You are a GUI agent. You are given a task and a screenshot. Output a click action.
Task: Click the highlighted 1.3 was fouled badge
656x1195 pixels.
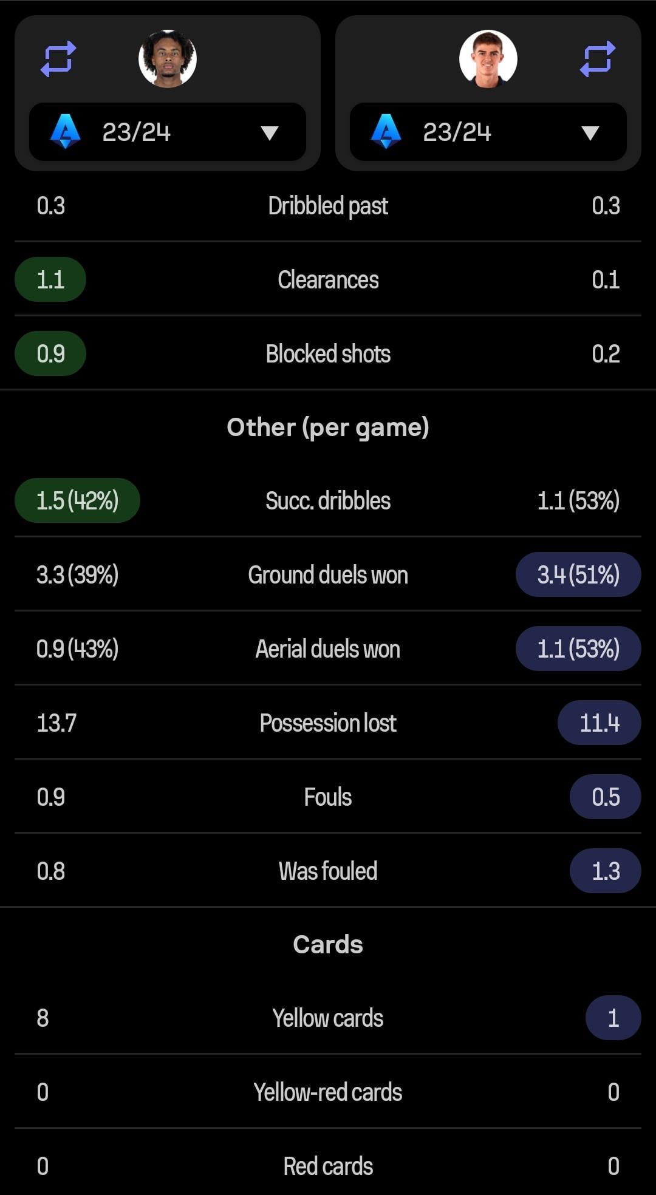(x=605, y=871)
